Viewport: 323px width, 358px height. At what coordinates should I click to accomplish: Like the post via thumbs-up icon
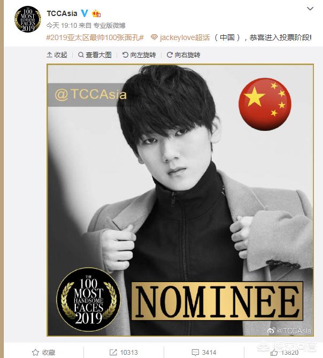[274, 353]
